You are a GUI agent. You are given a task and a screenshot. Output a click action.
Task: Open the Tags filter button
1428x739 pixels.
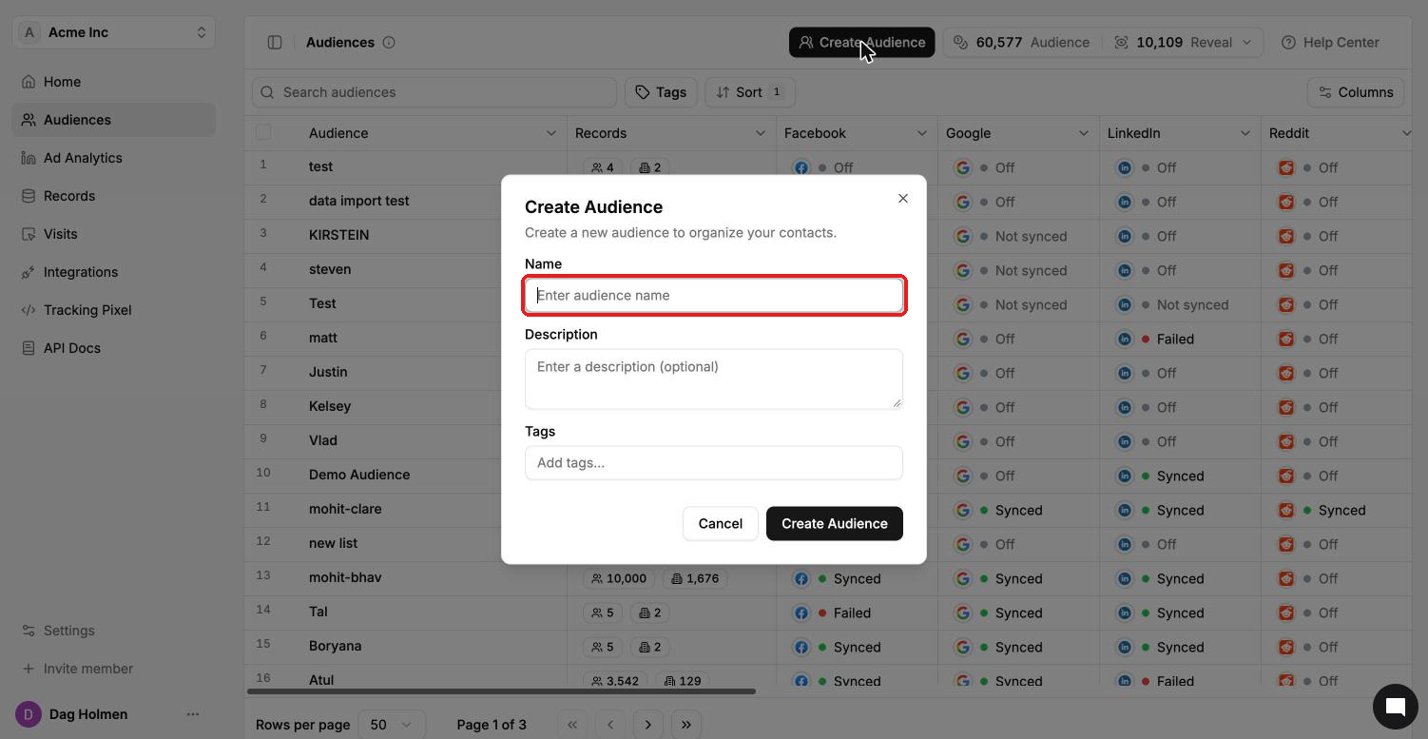point(661,92)
